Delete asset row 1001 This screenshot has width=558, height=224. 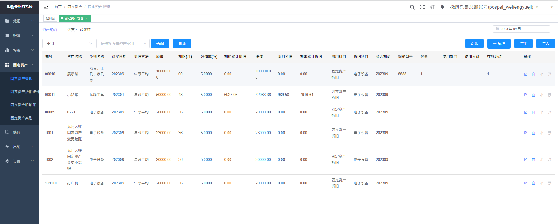pos(534,133)
